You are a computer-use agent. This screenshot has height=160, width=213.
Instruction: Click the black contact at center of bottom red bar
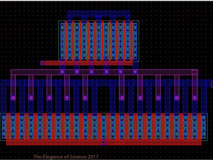[x=104, y=142]
